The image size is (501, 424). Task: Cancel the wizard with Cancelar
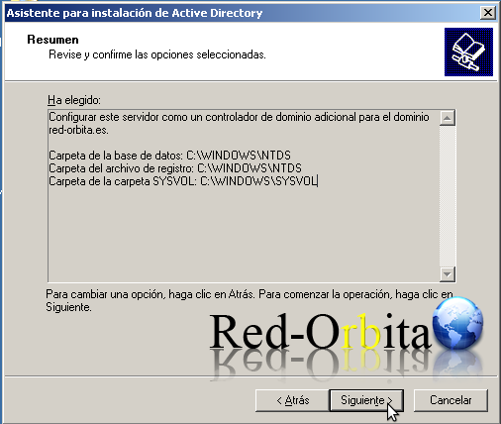click(x=451, y=400)
